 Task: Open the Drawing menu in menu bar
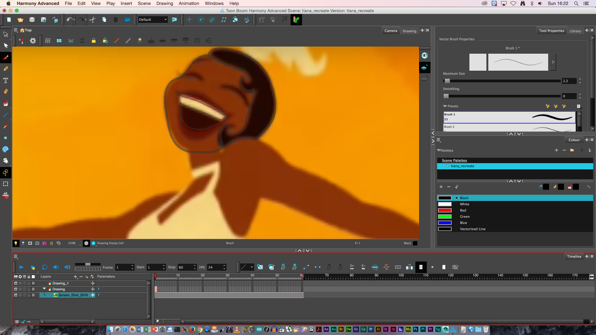(165, 3)
